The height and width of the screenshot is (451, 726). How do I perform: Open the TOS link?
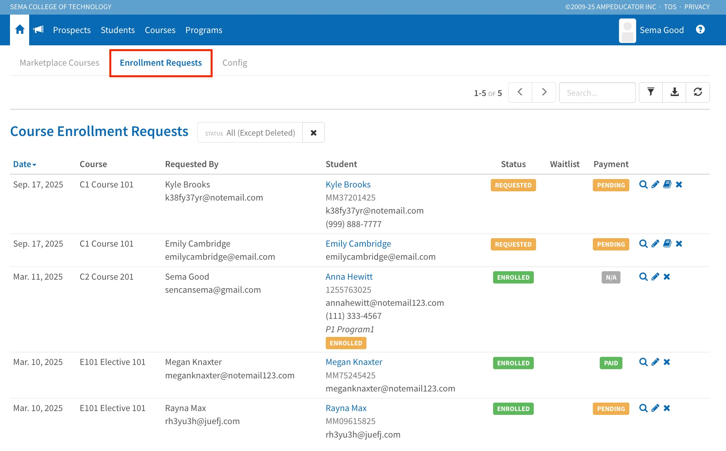click(x=670, y=7)
